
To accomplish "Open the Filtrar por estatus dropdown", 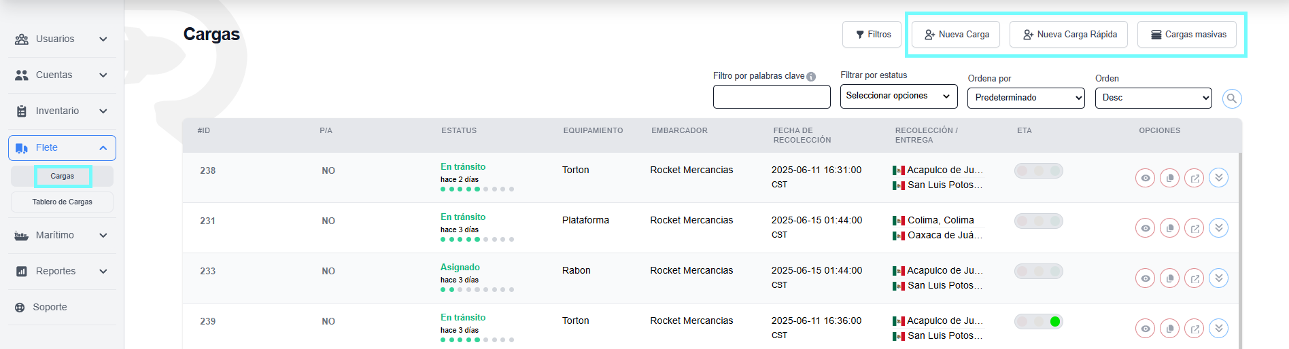I will click(898, 96).
